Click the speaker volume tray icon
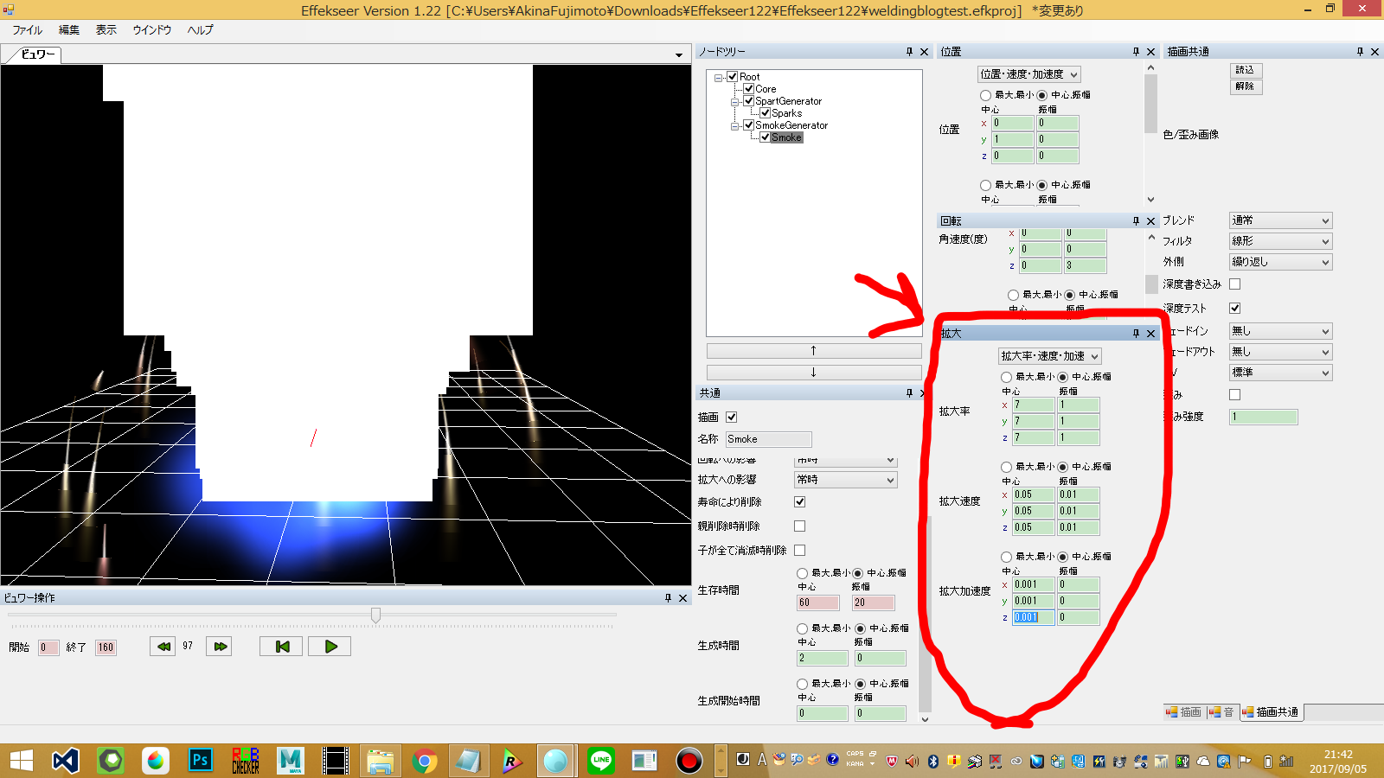The width and height of the screenshot is (1384, 778). click(x=912, y=762)
